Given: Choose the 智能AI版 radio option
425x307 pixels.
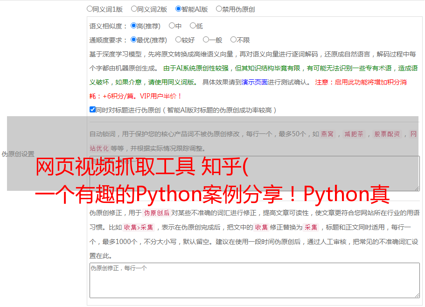Looking at the screenshot, I should tap(178, 9).
